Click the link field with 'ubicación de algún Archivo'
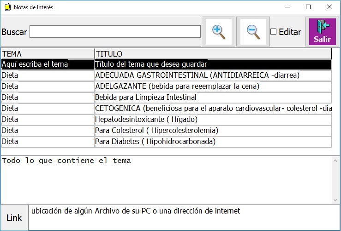Image resolution: width=341 pixels, height=231 pixels. pyautogui.click(x=184, y=218)
